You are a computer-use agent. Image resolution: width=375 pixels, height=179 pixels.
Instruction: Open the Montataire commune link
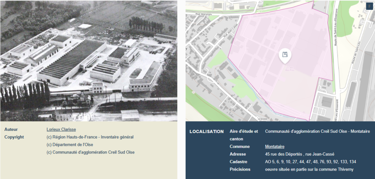(x=275, y=147)
